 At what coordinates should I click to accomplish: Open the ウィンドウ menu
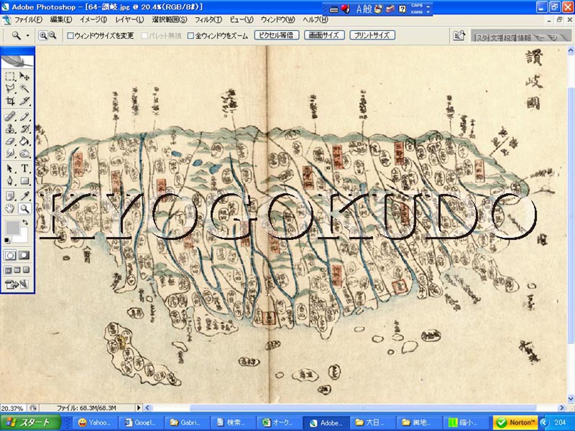(x=277, y=20)
